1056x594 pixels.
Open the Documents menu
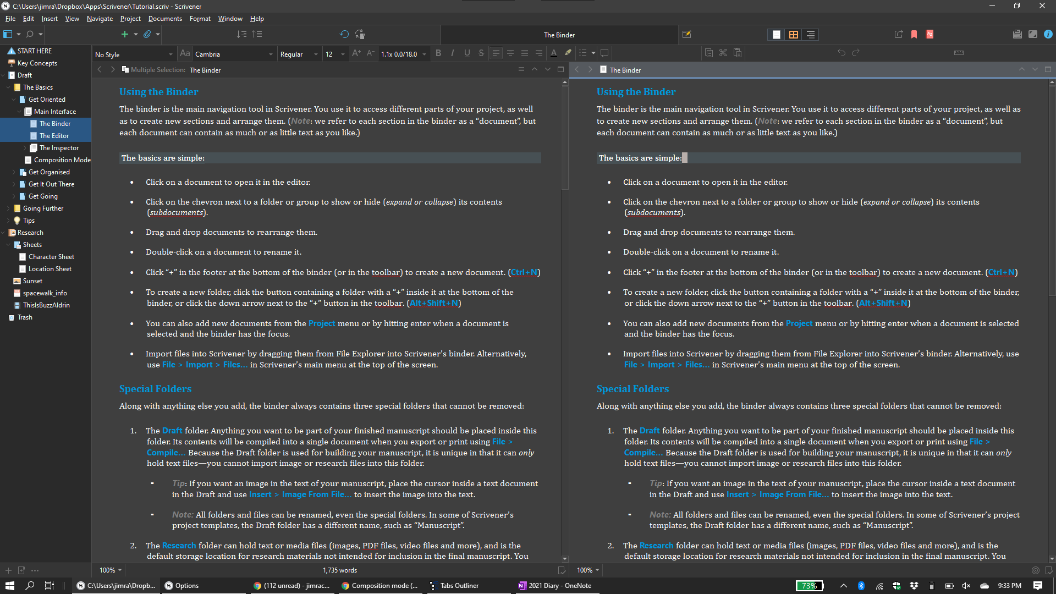click(165, 19)
